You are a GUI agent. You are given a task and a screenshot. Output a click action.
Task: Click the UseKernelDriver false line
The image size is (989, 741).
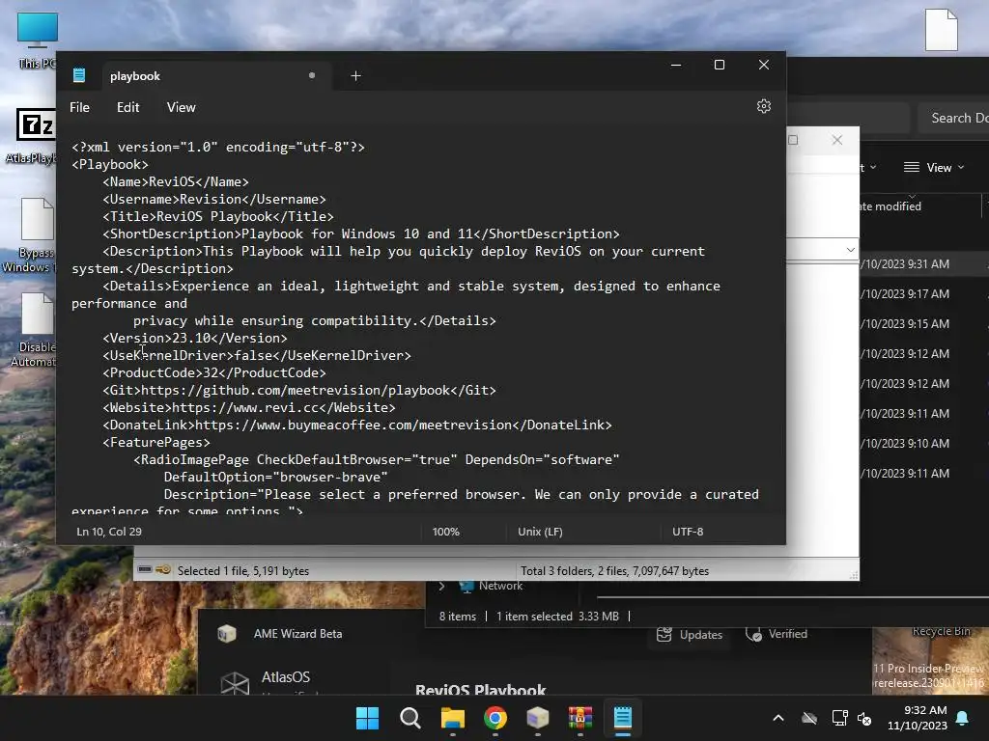(257, 356)
